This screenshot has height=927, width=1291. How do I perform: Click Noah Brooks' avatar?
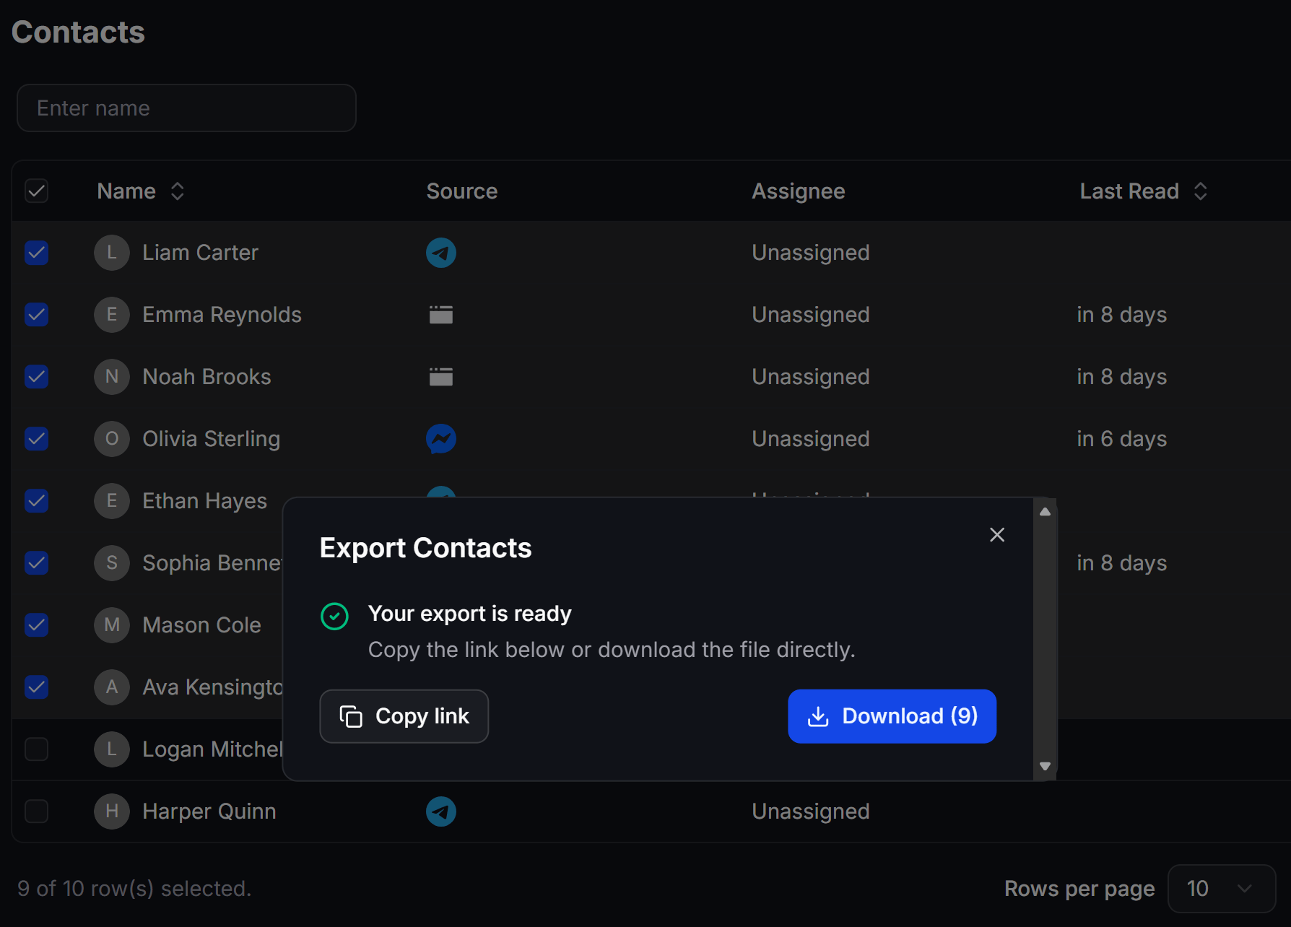pyautogui.click(x=112, y=377)
